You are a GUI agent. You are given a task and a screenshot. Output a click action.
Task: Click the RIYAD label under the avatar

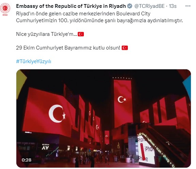5,15
